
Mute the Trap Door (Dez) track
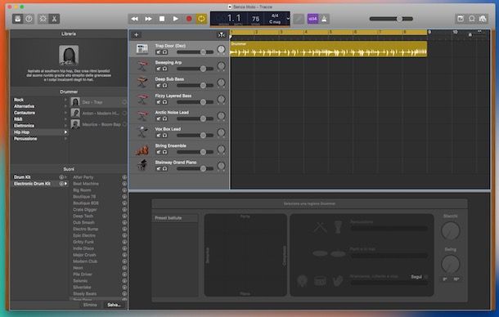[x=159, y=52]
